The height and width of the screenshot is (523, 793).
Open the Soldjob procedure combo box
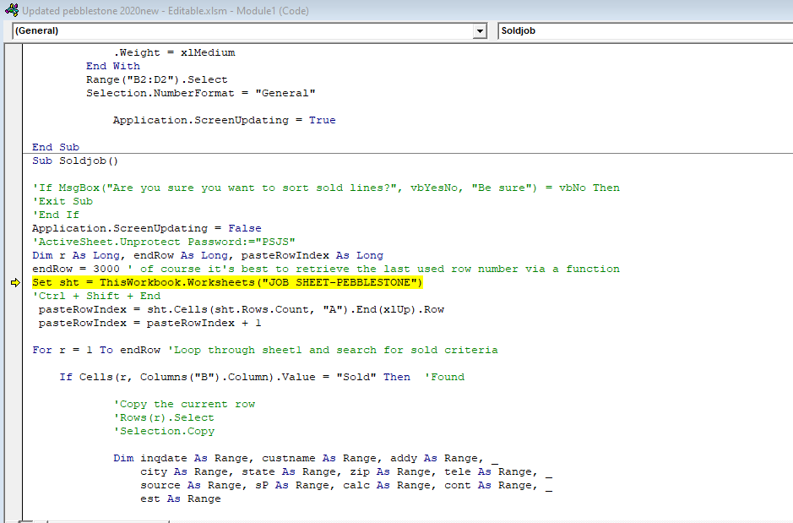pyautogui.click(x=645, y=31)
